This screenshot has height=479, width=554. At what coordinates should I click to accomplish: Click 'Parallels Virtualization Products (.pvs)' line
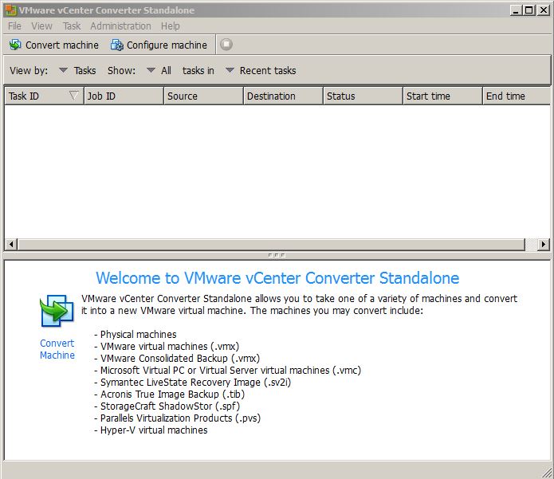tap(178, 418)
